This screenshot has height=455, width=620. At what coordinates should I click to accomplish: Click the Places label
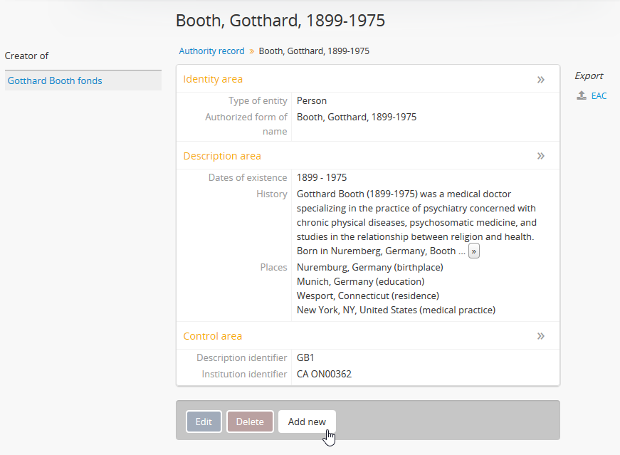pos(273,268)
